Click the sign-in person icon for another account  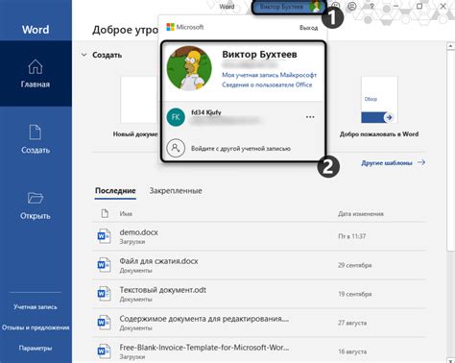pyautogui.click(x=176, y=148)
